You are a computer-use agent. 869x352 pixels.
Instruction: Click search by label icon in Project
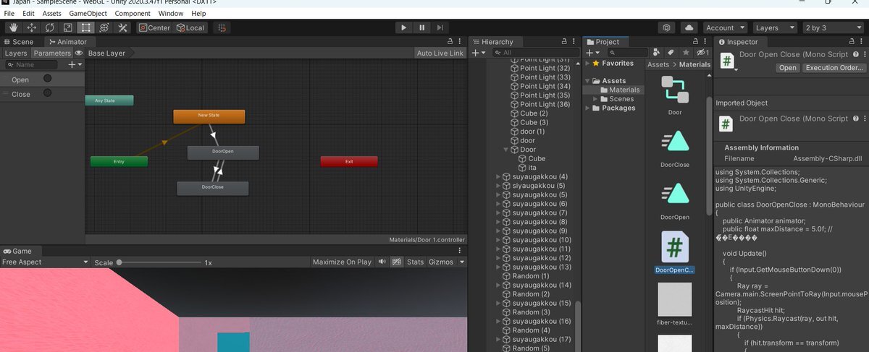671,53
